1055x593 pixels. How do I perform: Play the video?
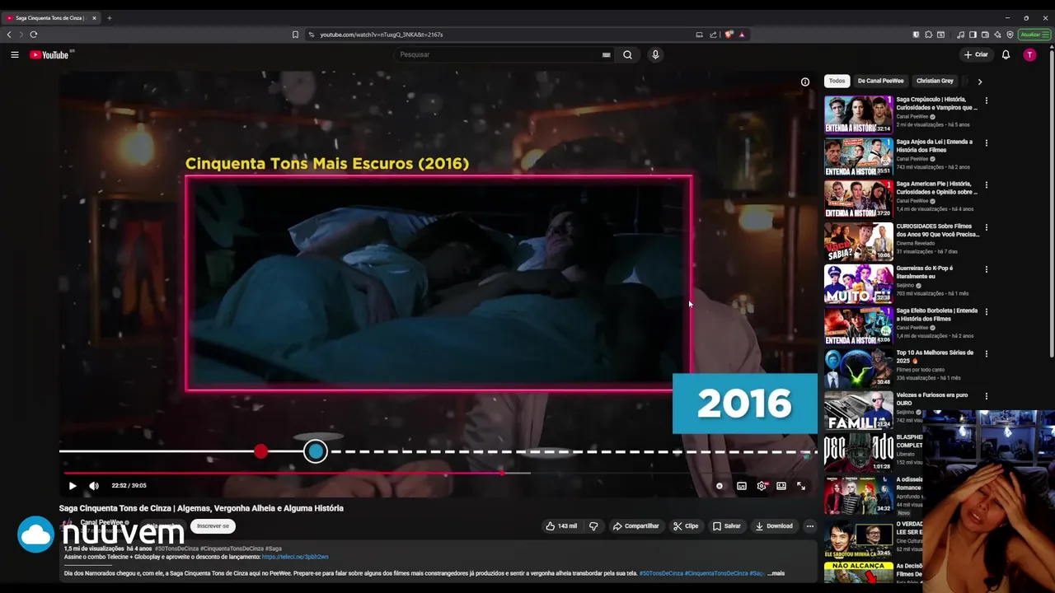click(x=73, y=486)
